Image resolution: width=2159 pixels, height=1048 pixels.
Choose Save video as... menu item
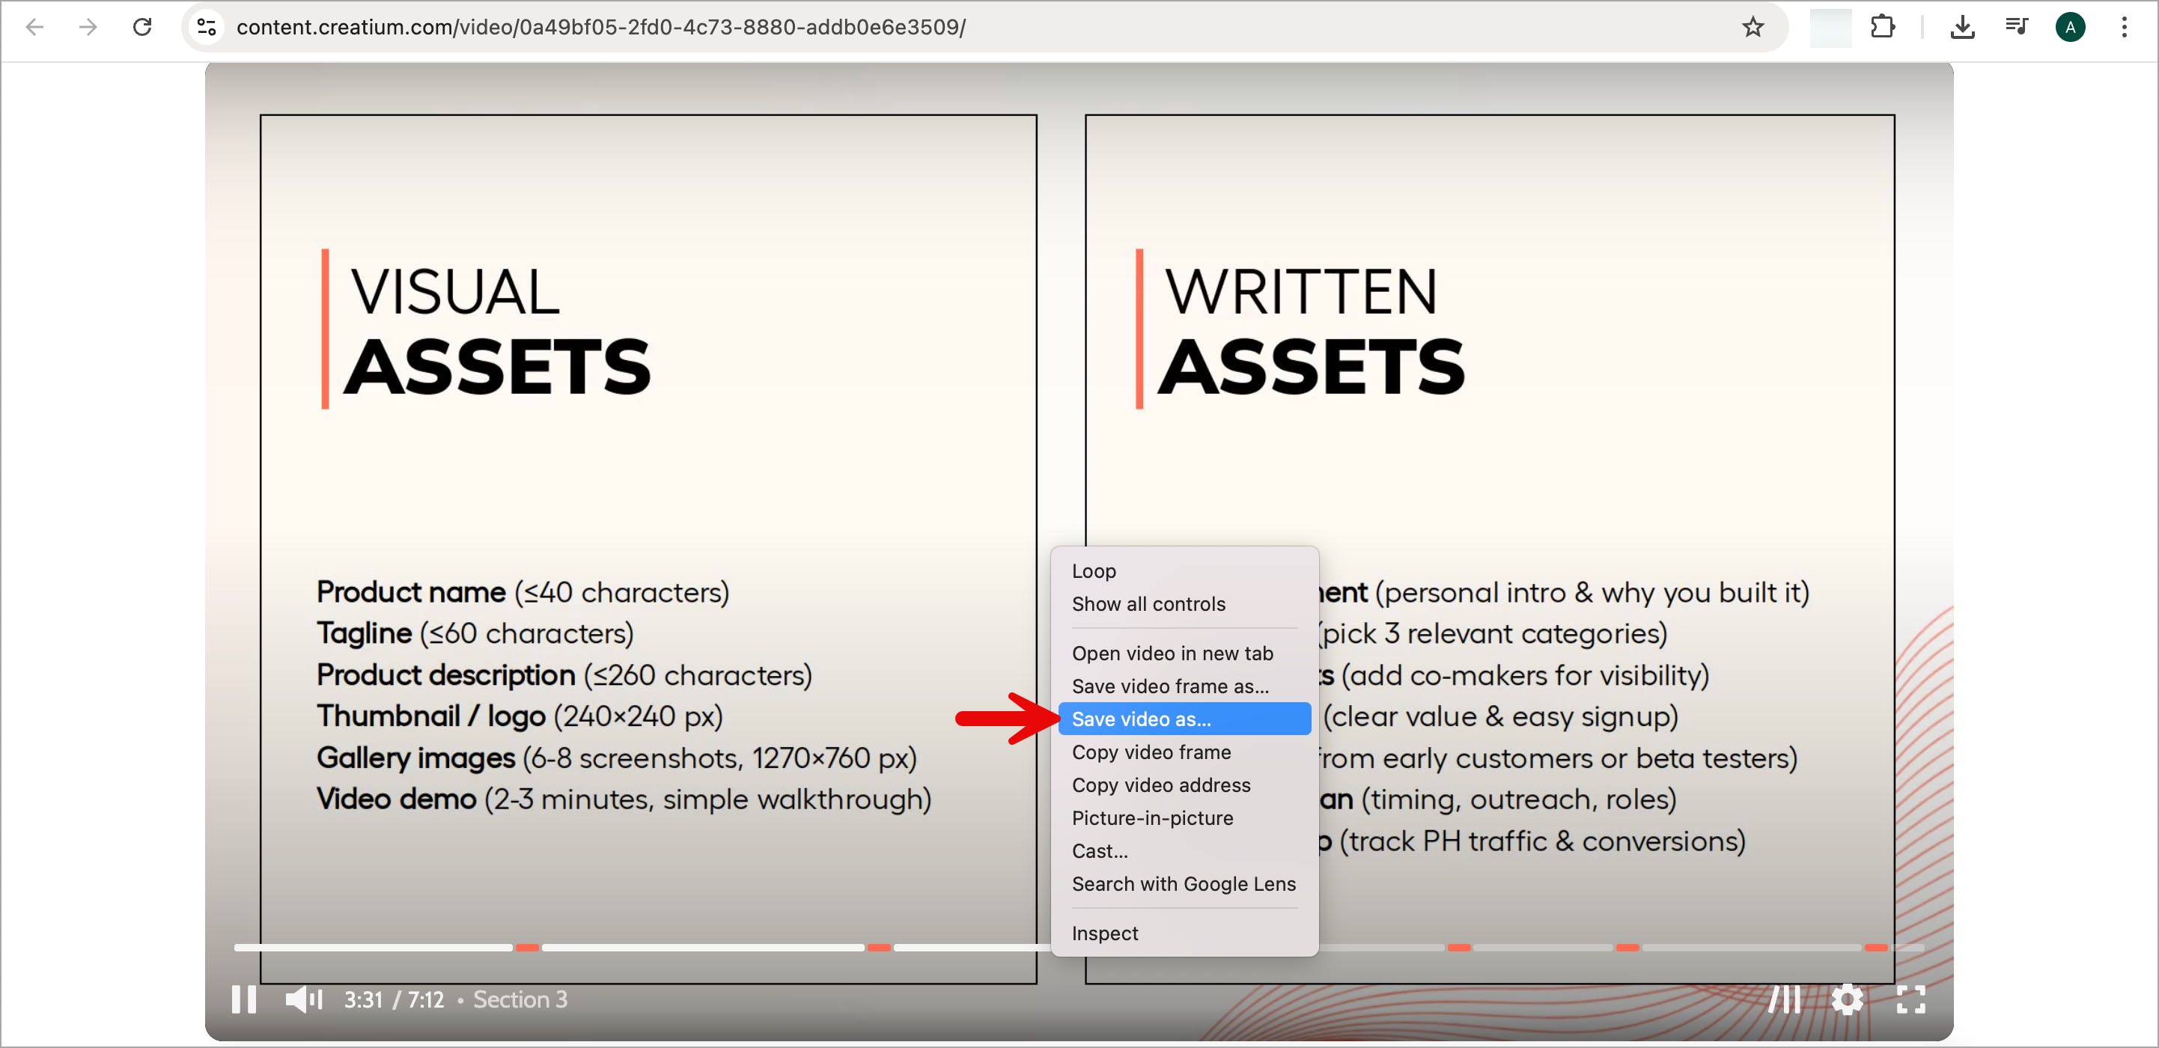click(1141, 719)
